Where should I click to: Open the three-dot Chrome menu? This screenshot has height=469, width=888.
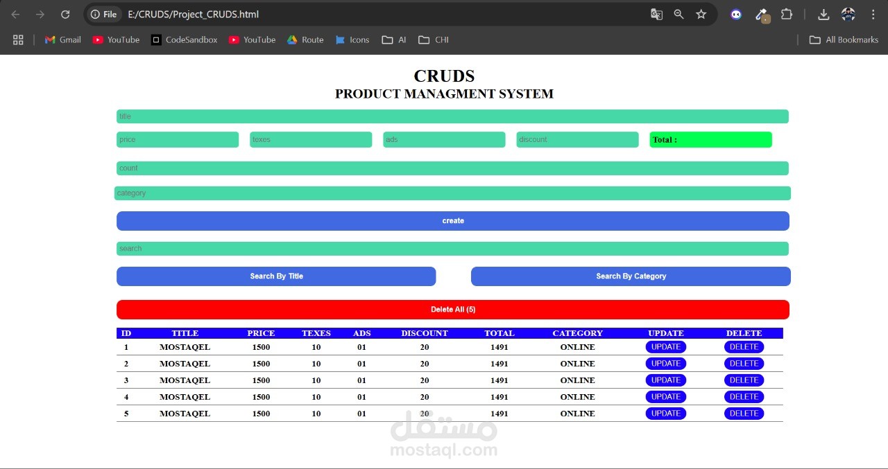(x=873, y=14)
